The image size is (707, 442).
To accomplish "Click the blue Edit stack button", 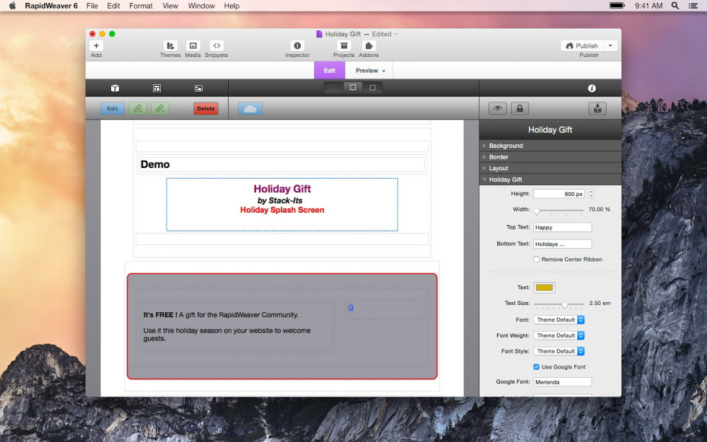I will tap(113, 109).
